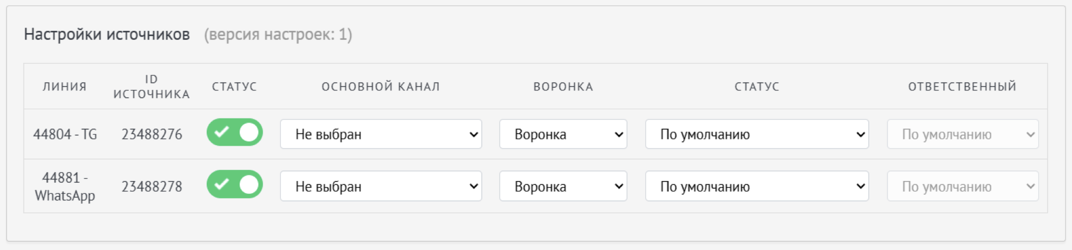
Task: Open По умолчанию status dropdown for TG
Action: 756,134
